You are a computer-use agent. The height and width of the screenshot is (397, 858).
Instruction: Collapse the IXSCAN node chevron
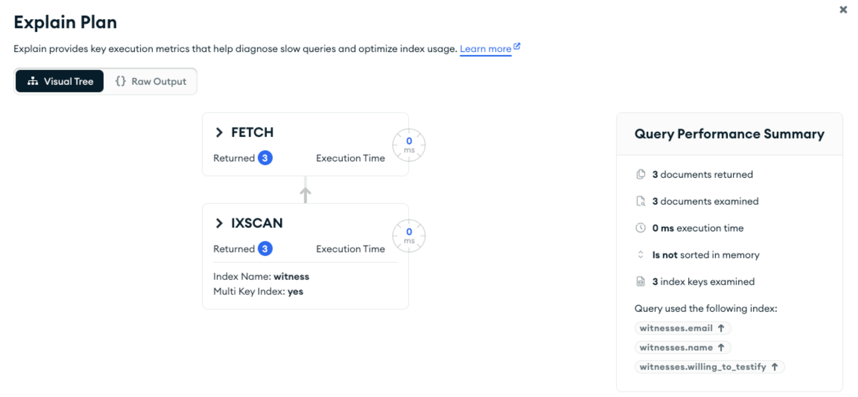click(220, 223)
